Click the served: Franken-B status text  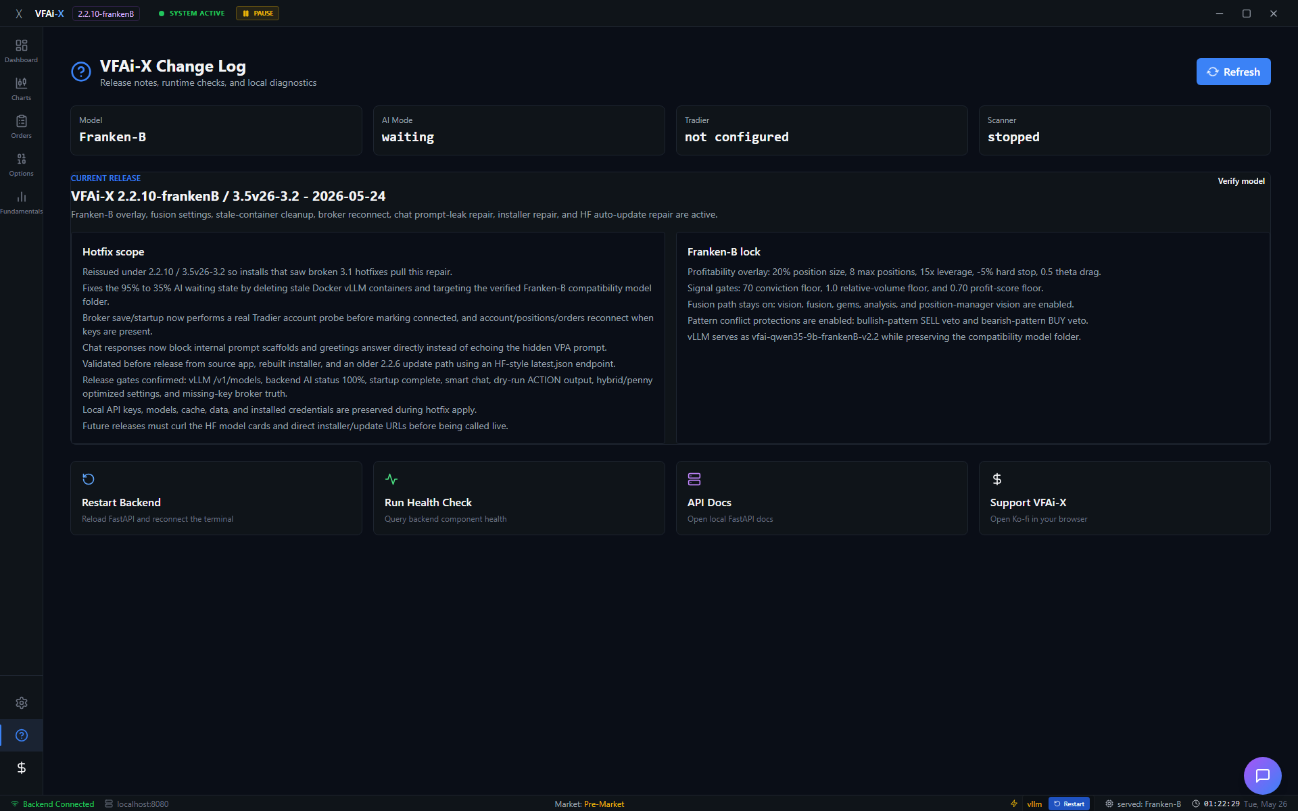[x=1149, y=804]
